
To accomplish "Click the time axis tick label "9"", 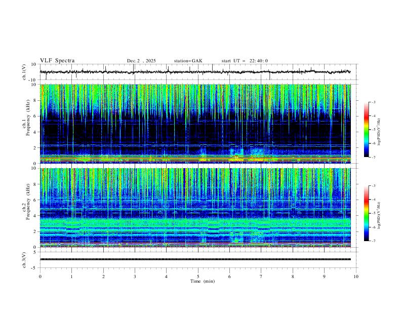I will click(x=324, y=277).
